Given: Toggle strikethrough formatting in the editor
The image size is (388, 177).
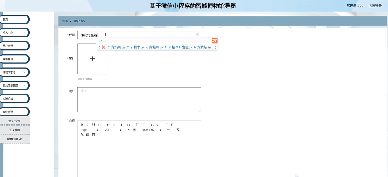Looking at the screenshot, I should pyautogui.click(x=99, y=125).
